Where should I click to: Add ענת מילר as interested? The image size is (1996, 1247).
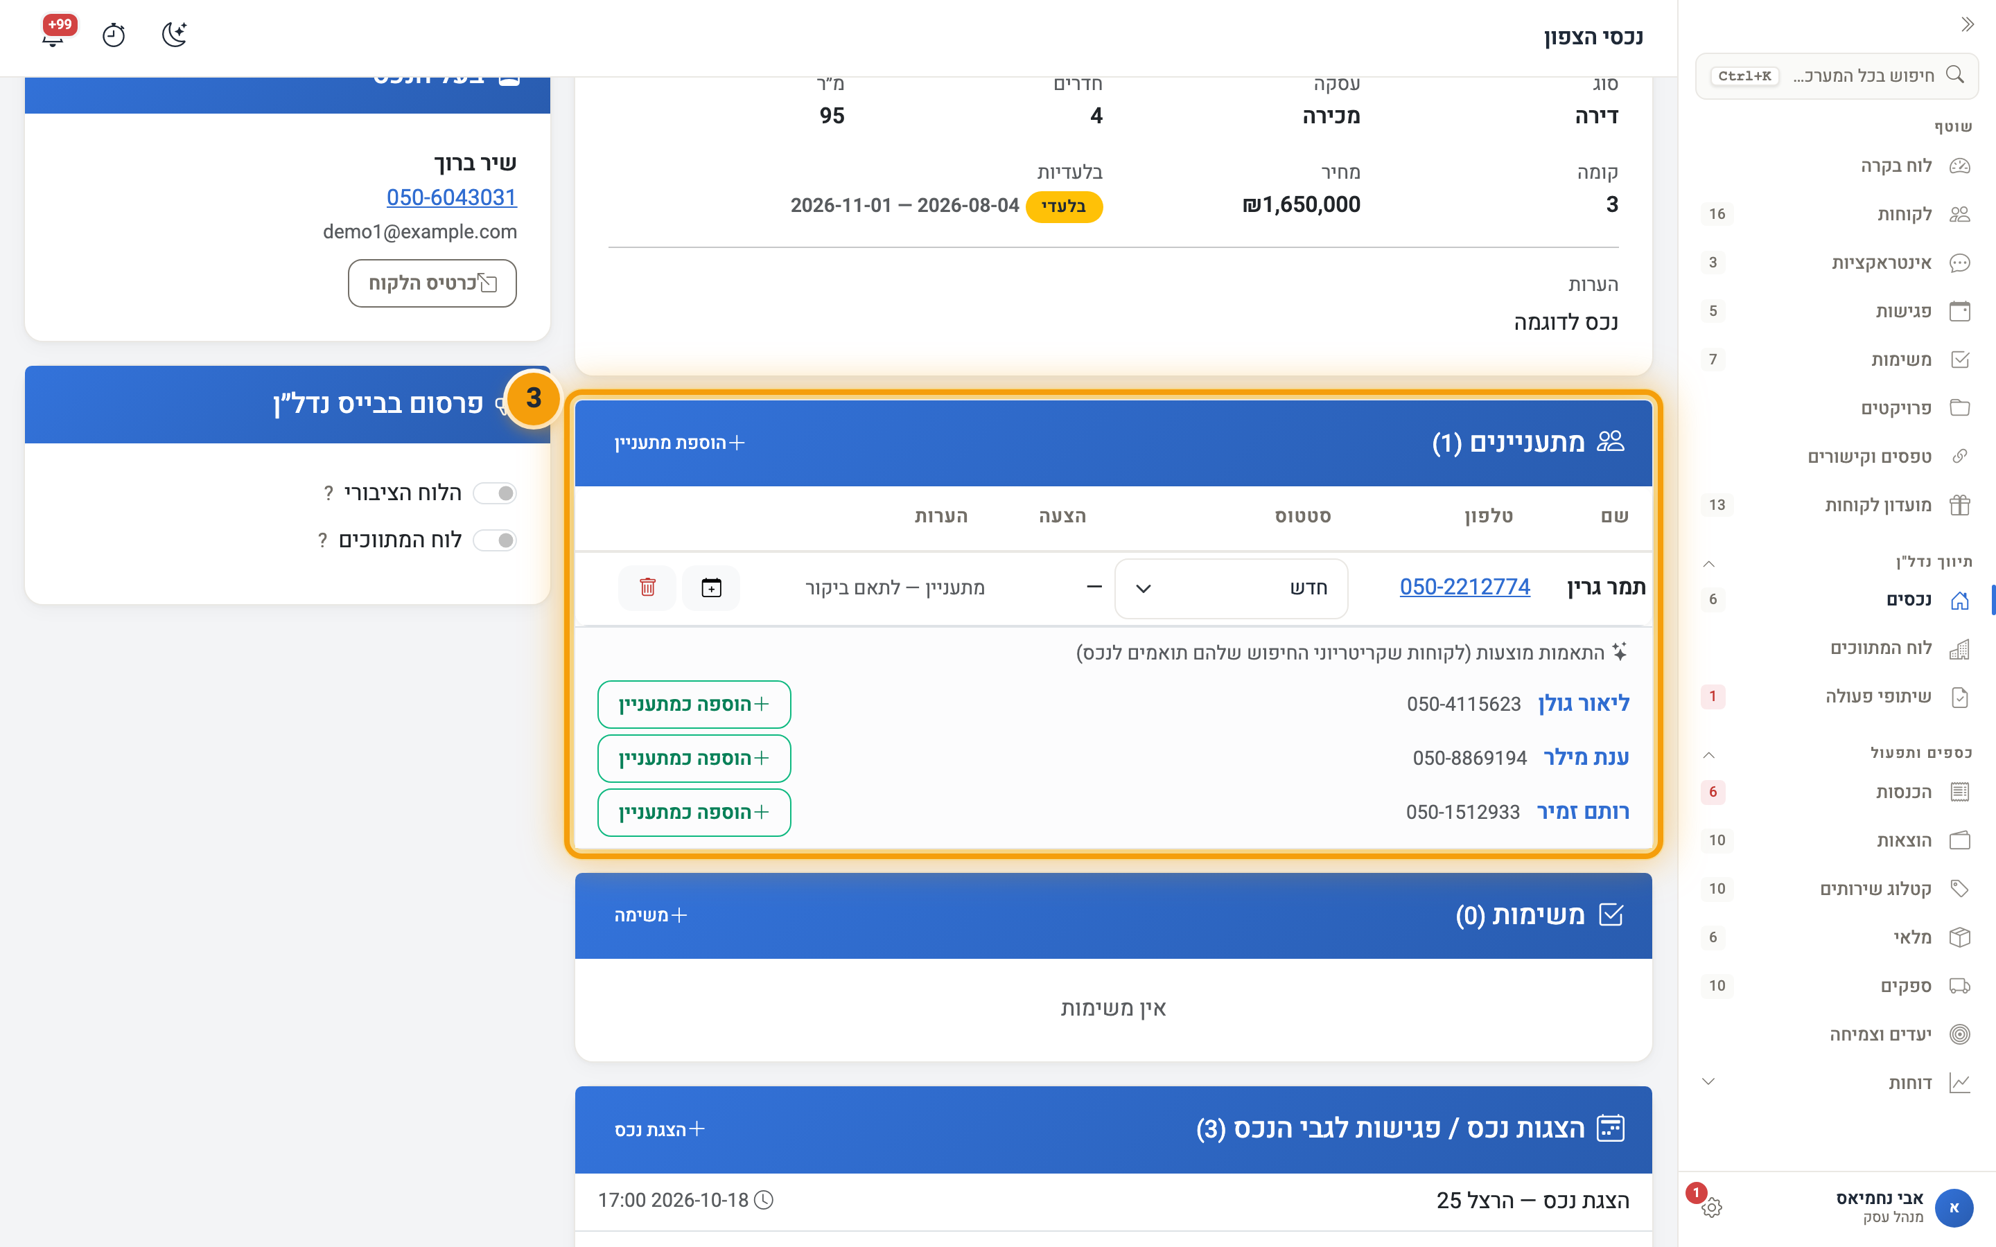coord(694,759)
